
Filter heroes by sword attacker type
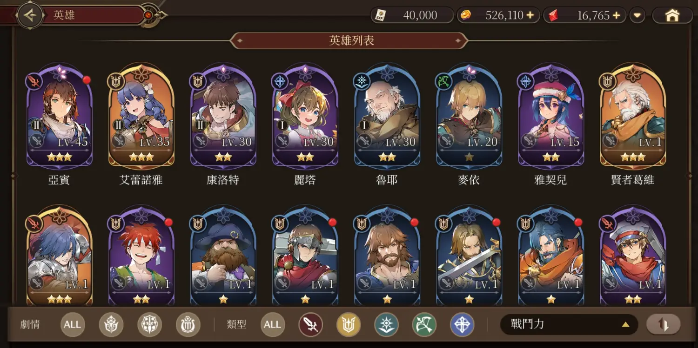coord(310,324)
